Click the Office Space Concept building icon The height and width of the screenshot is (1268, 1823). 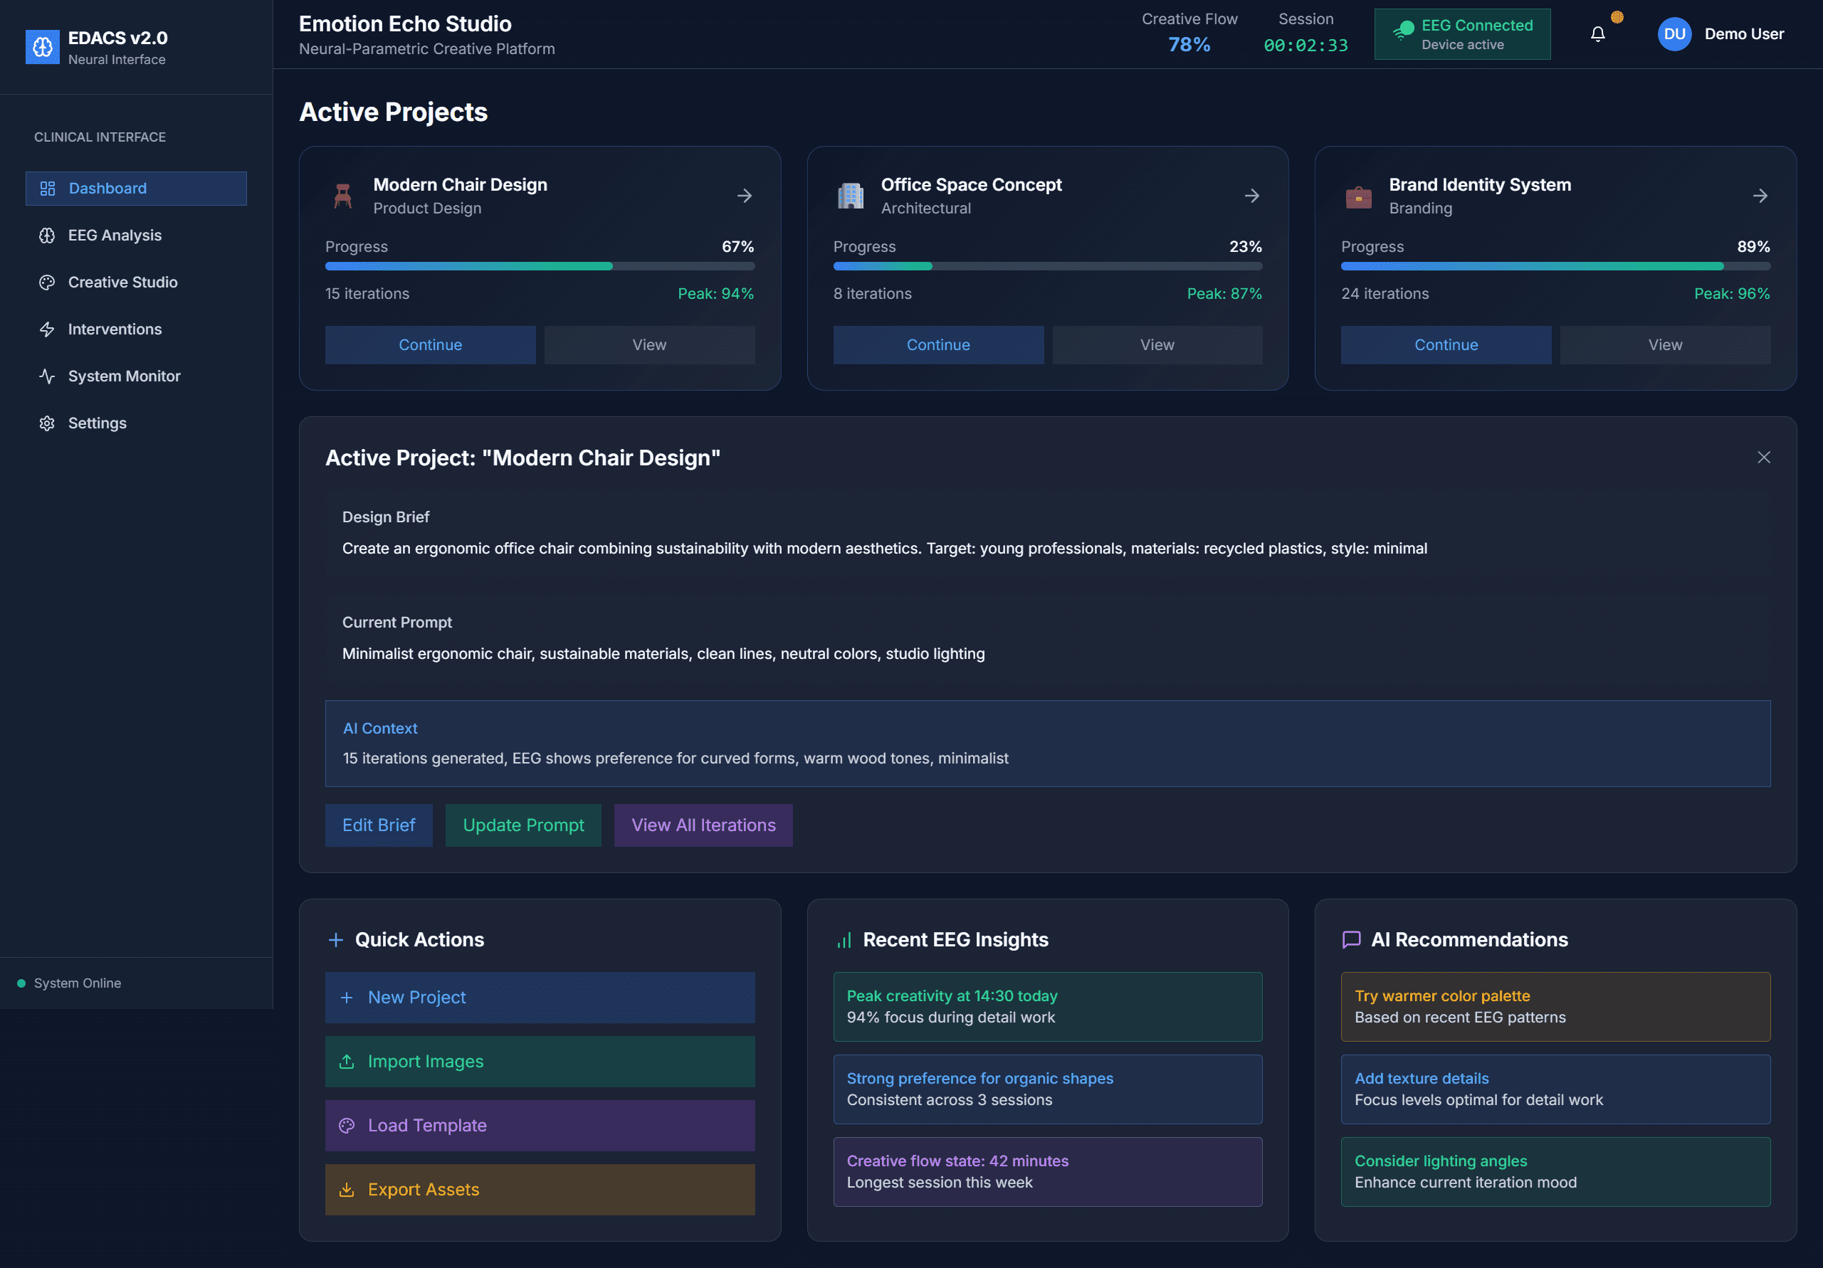pos(851,195)
